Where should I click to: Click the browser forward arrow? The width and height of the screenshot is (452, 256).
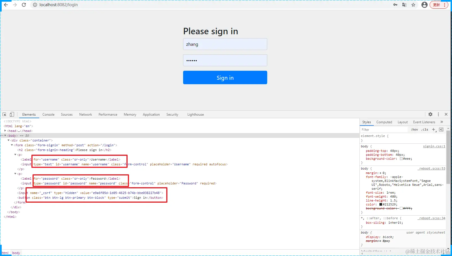click(x=15, y=5)
